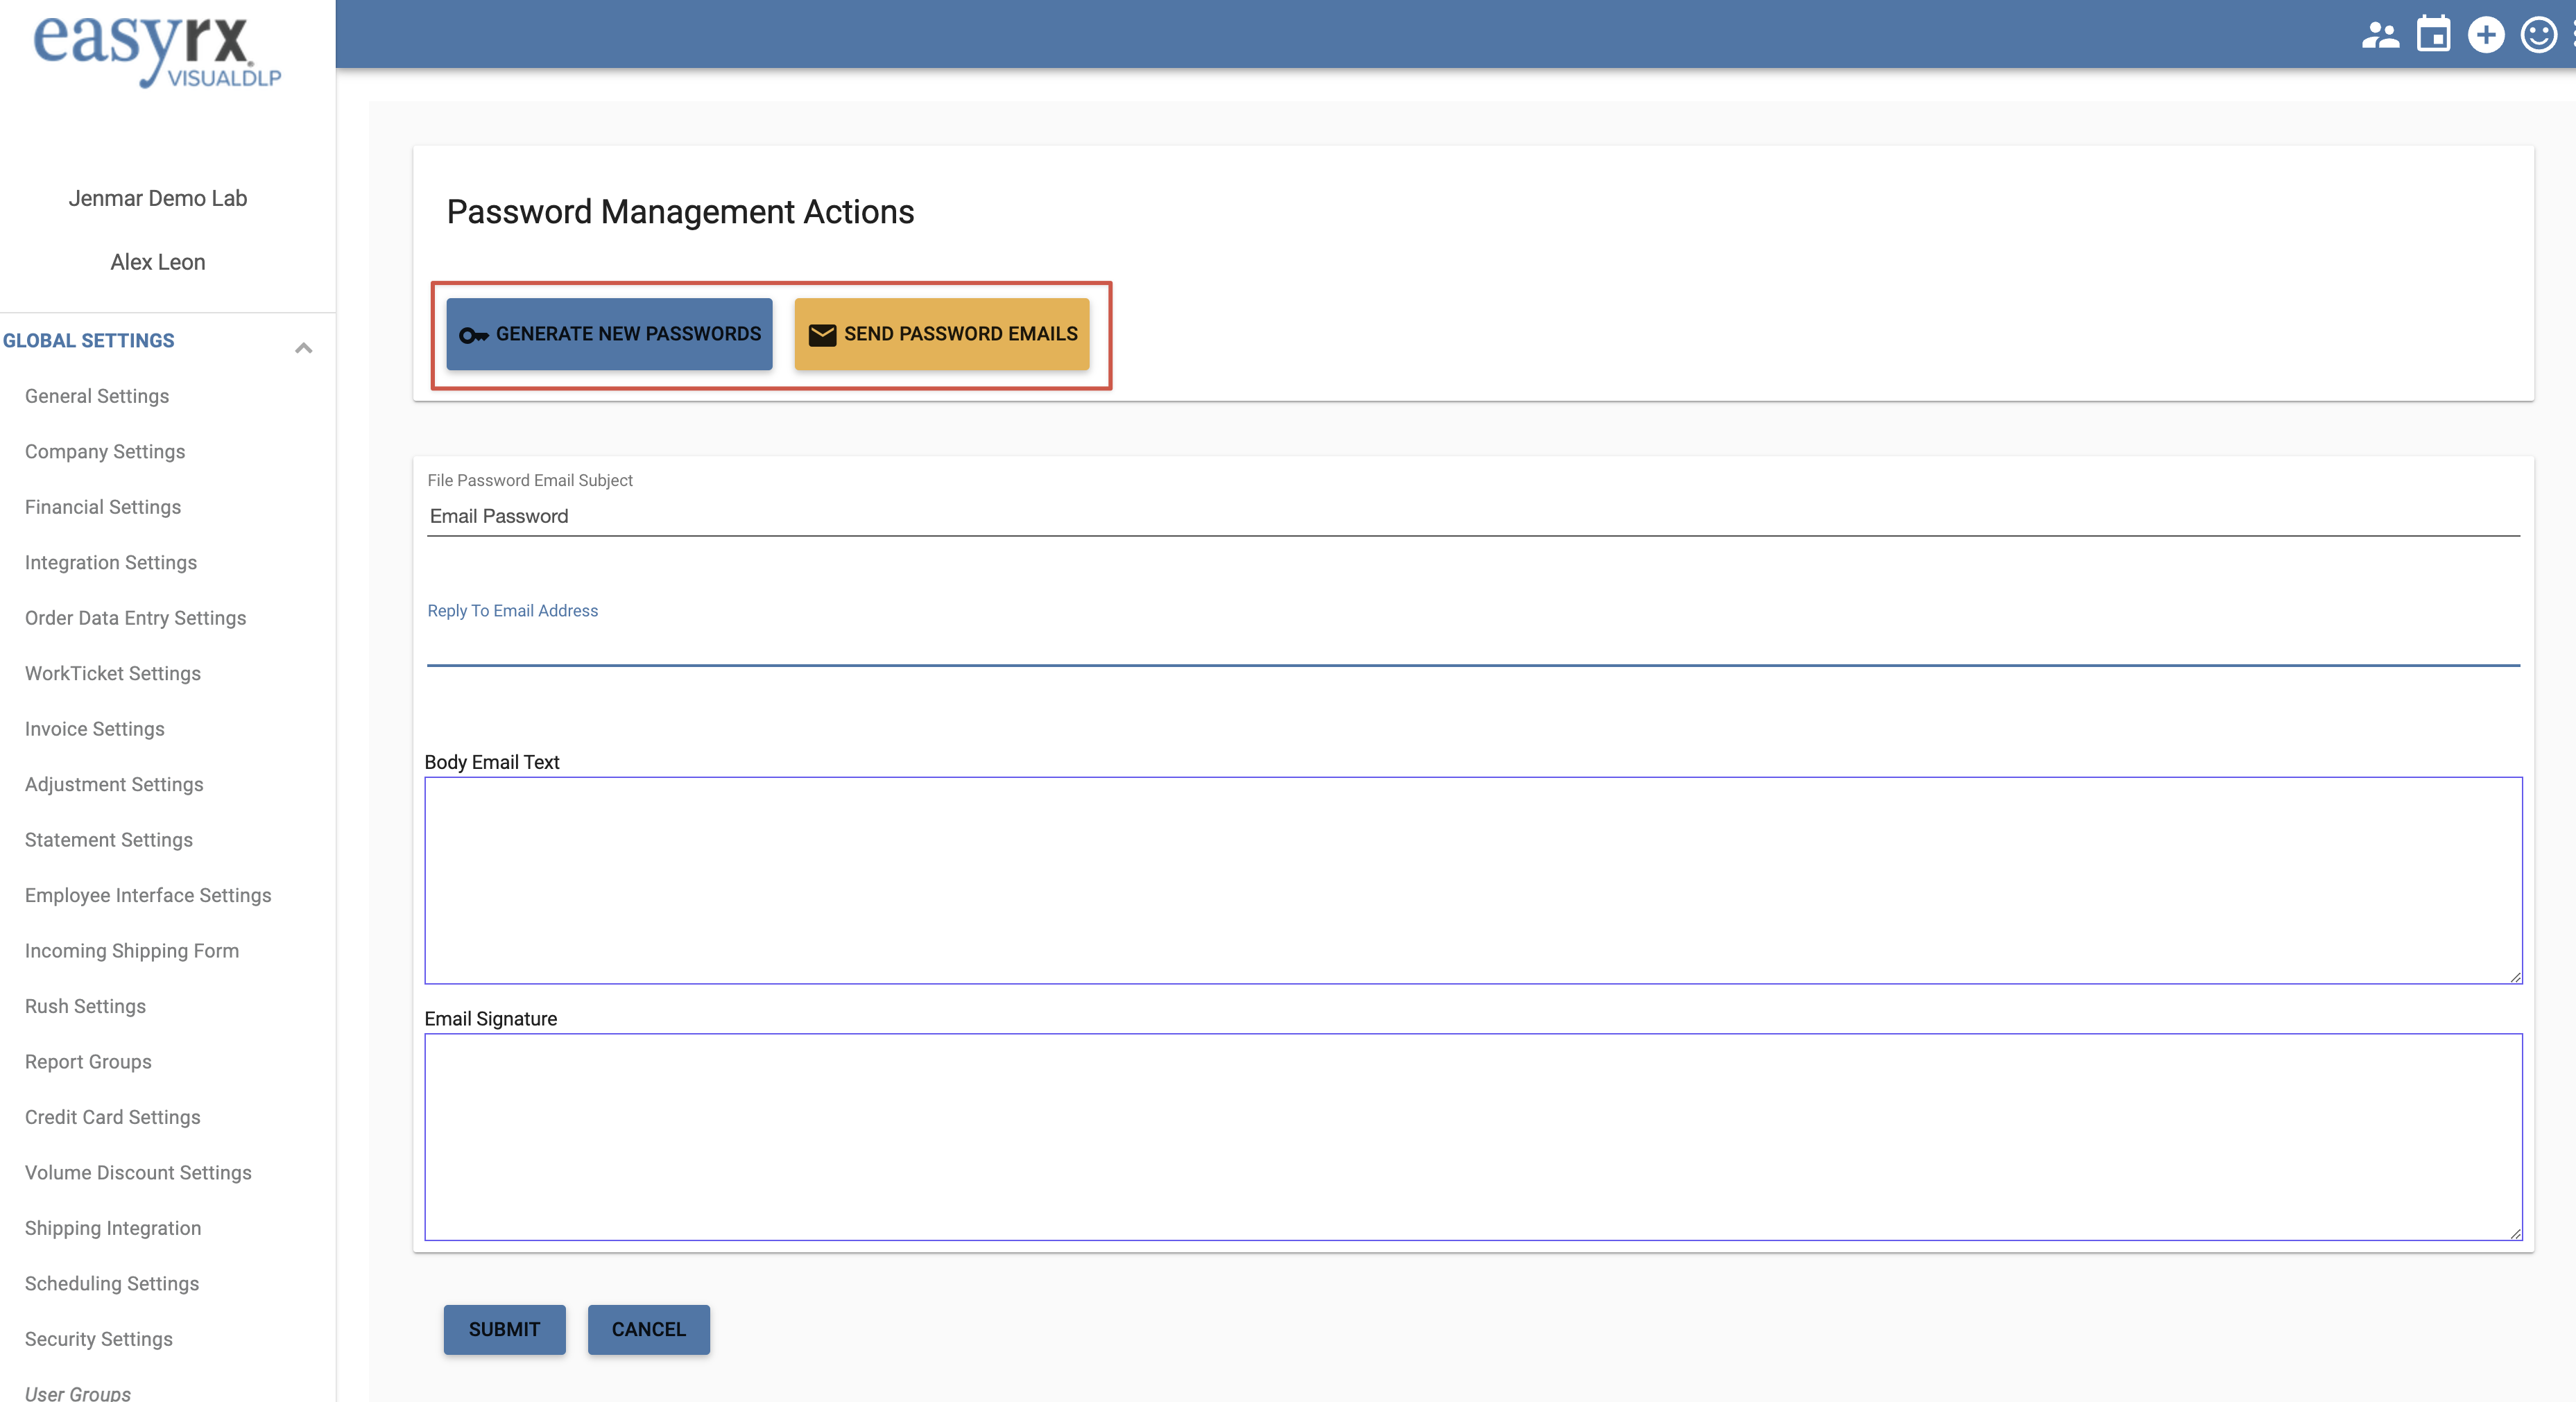Click Generate New Passwords button
The image size is (2576, 1402).
coord(609,334)
